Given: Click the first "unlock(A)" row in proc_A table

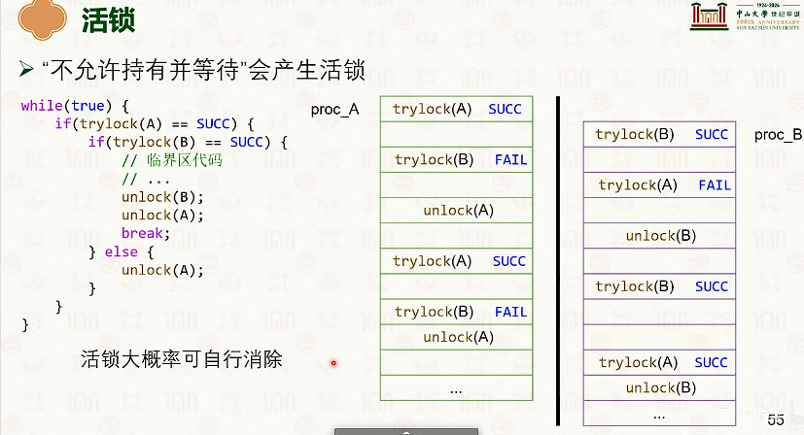Looking at the screenshot, I should (456, 210).
